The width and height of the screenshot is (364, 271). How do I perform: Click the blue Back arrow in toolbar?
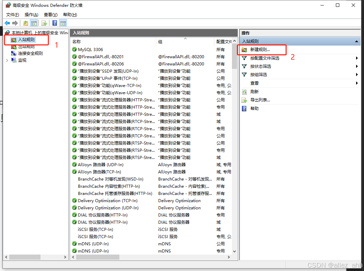coord(7,23)
